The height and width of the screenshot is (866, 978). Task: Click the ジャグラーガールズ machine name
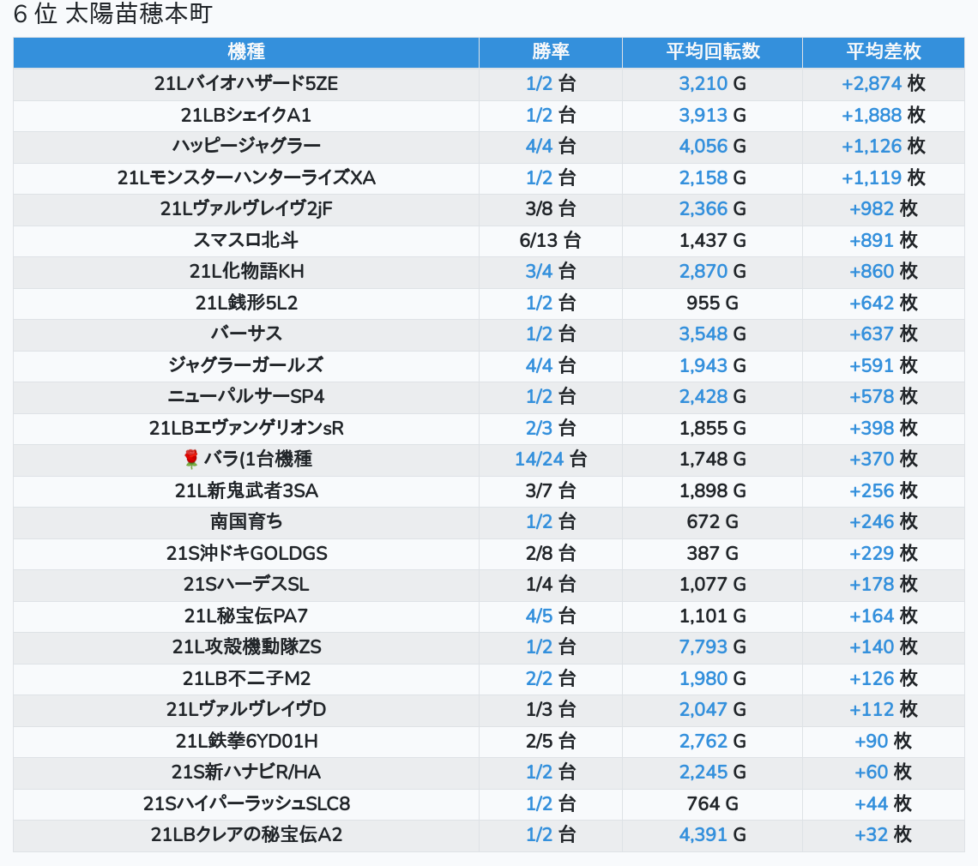246,365
